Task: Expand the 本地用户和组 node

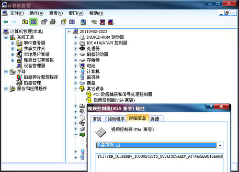Action: 12,54
